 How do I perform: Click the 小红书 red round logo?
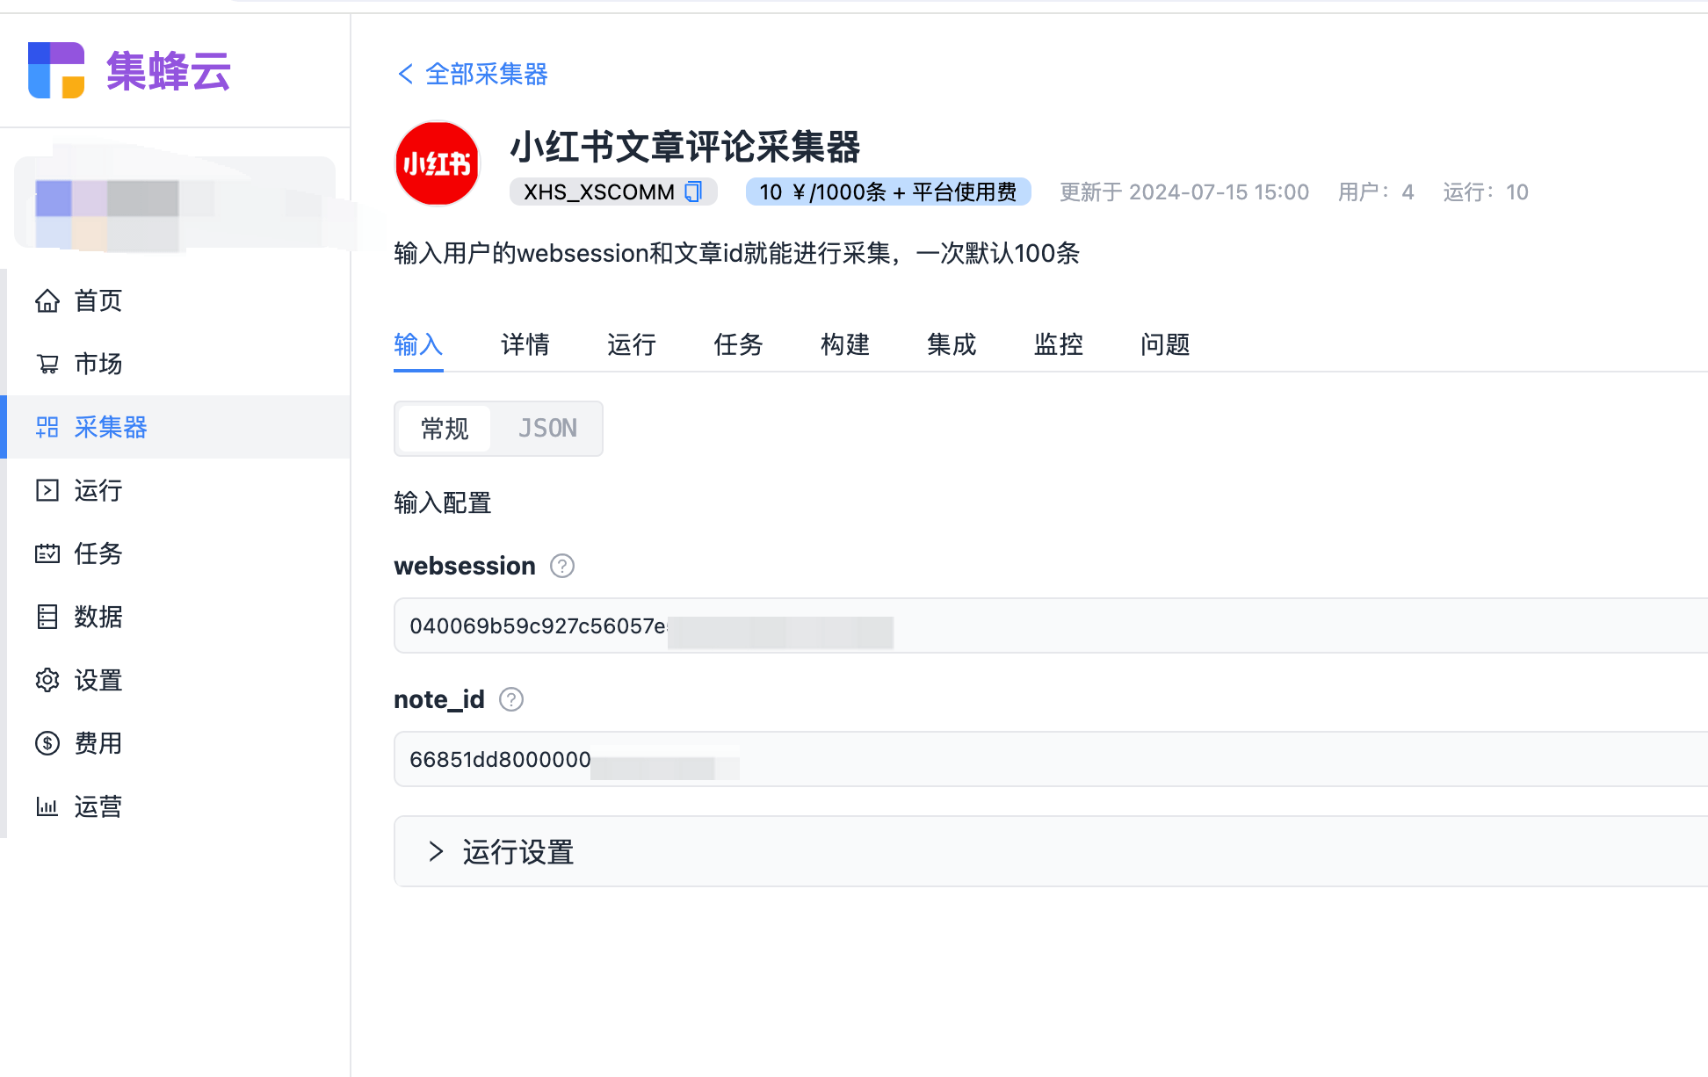coord(438,163)
